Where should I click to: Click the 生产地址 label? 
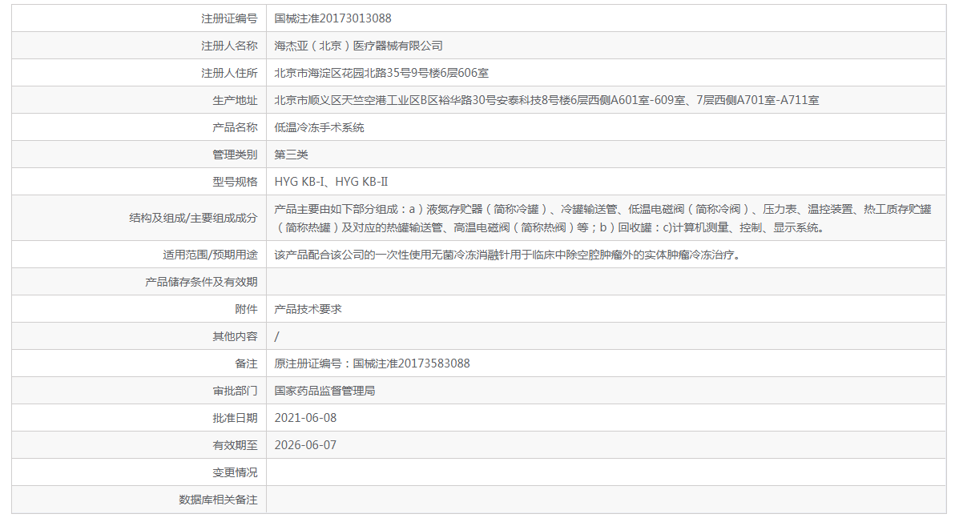(x=235, y=100)
